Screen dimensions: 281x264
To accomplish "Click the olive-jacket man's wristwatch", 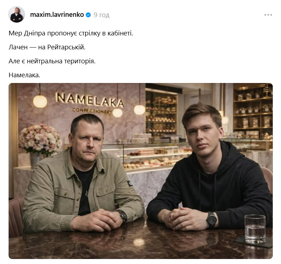I will tap(122, 216).
